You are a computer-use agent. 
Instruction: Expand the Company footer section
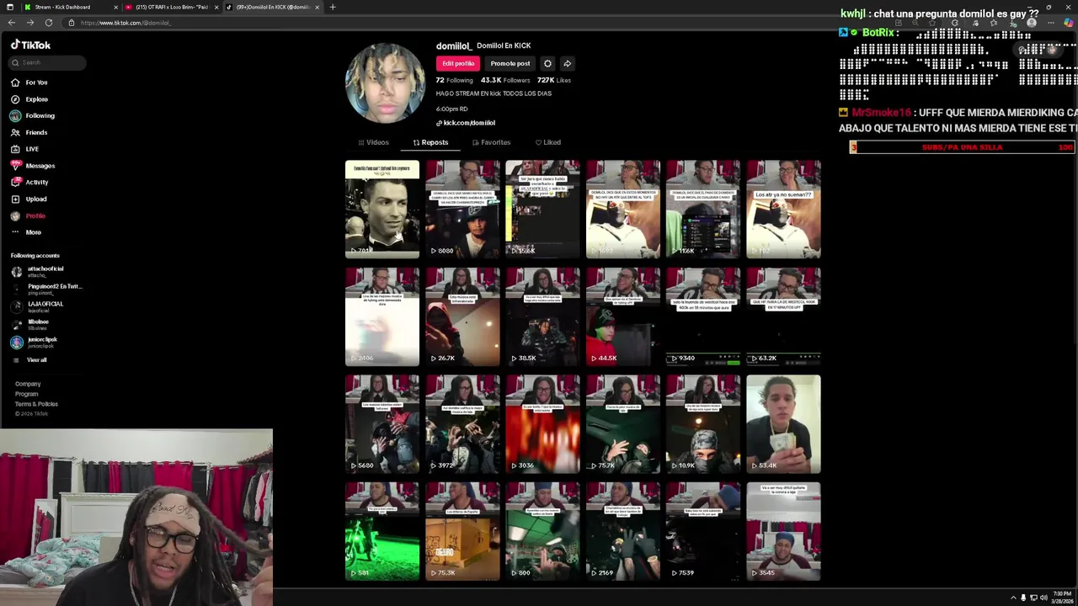coord(28,384)
